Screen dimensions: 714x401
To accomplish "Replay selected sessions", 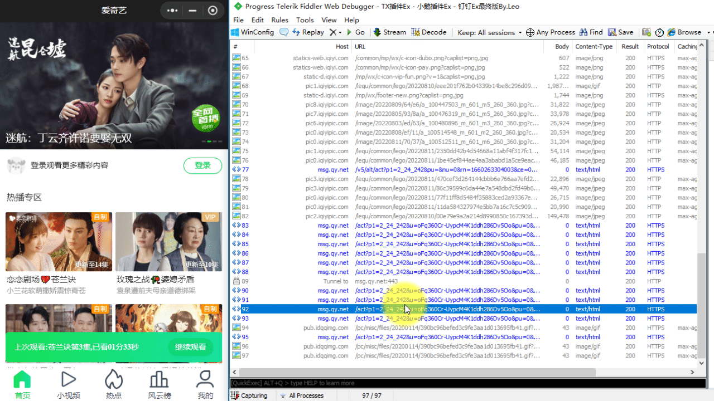I will click(308, 32).
